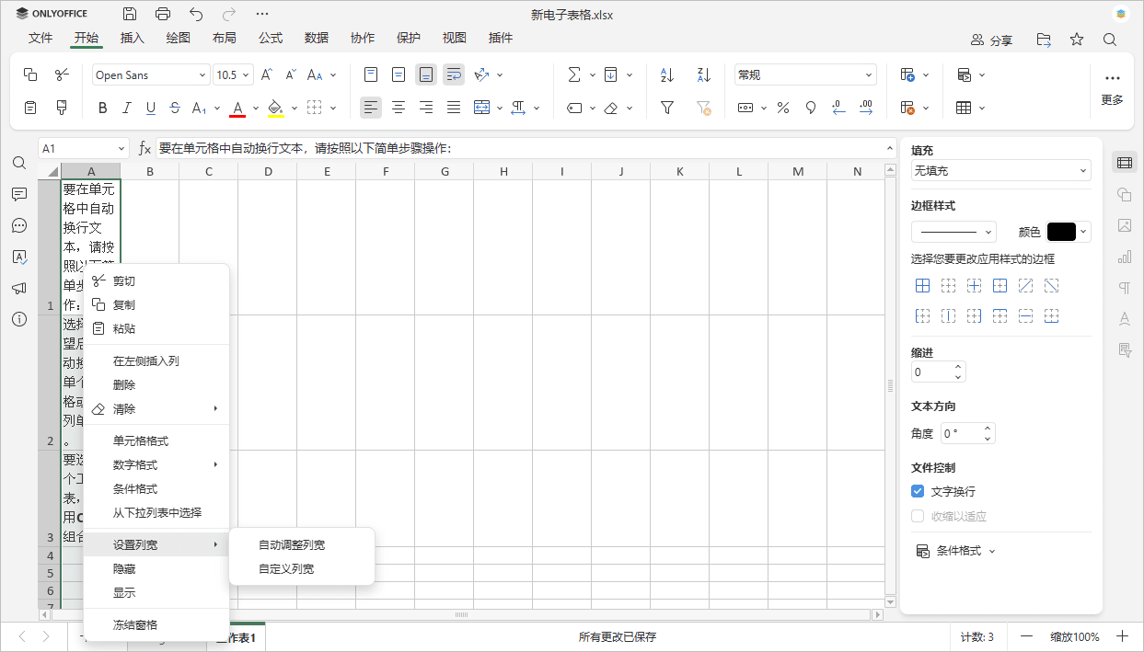Select the ascending sort icon

point(665,74)
